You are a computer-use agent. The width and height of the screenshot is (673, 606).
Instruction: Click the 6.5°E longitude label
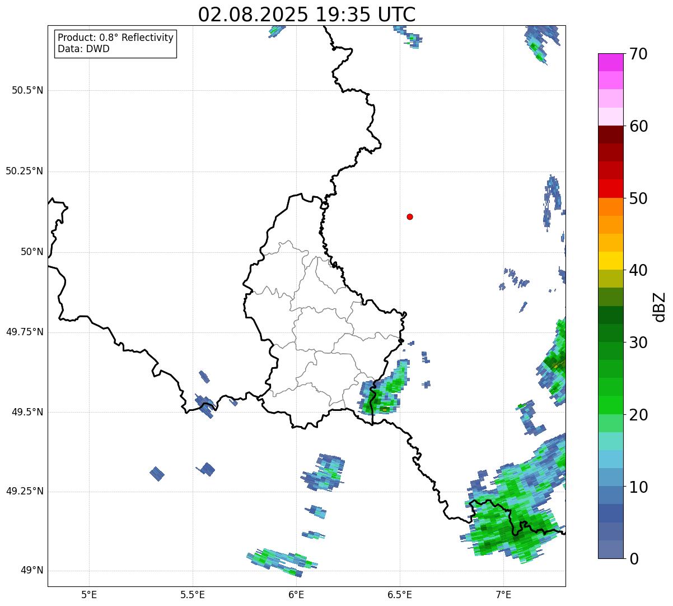point(400,594)
